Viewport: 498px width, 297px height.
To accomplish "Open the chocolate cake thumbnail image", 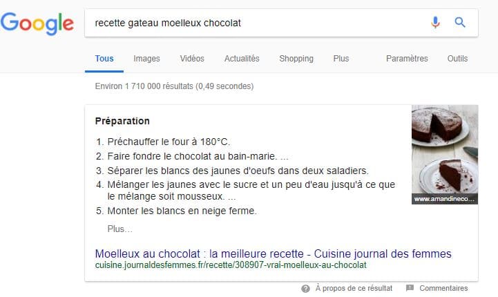I will tap(445, 153).
